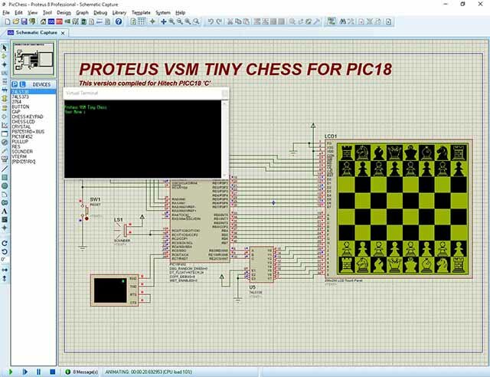
Task: Select the 2D Circle drawing tool
Action: pyautogui.click(x=5, y=186)
